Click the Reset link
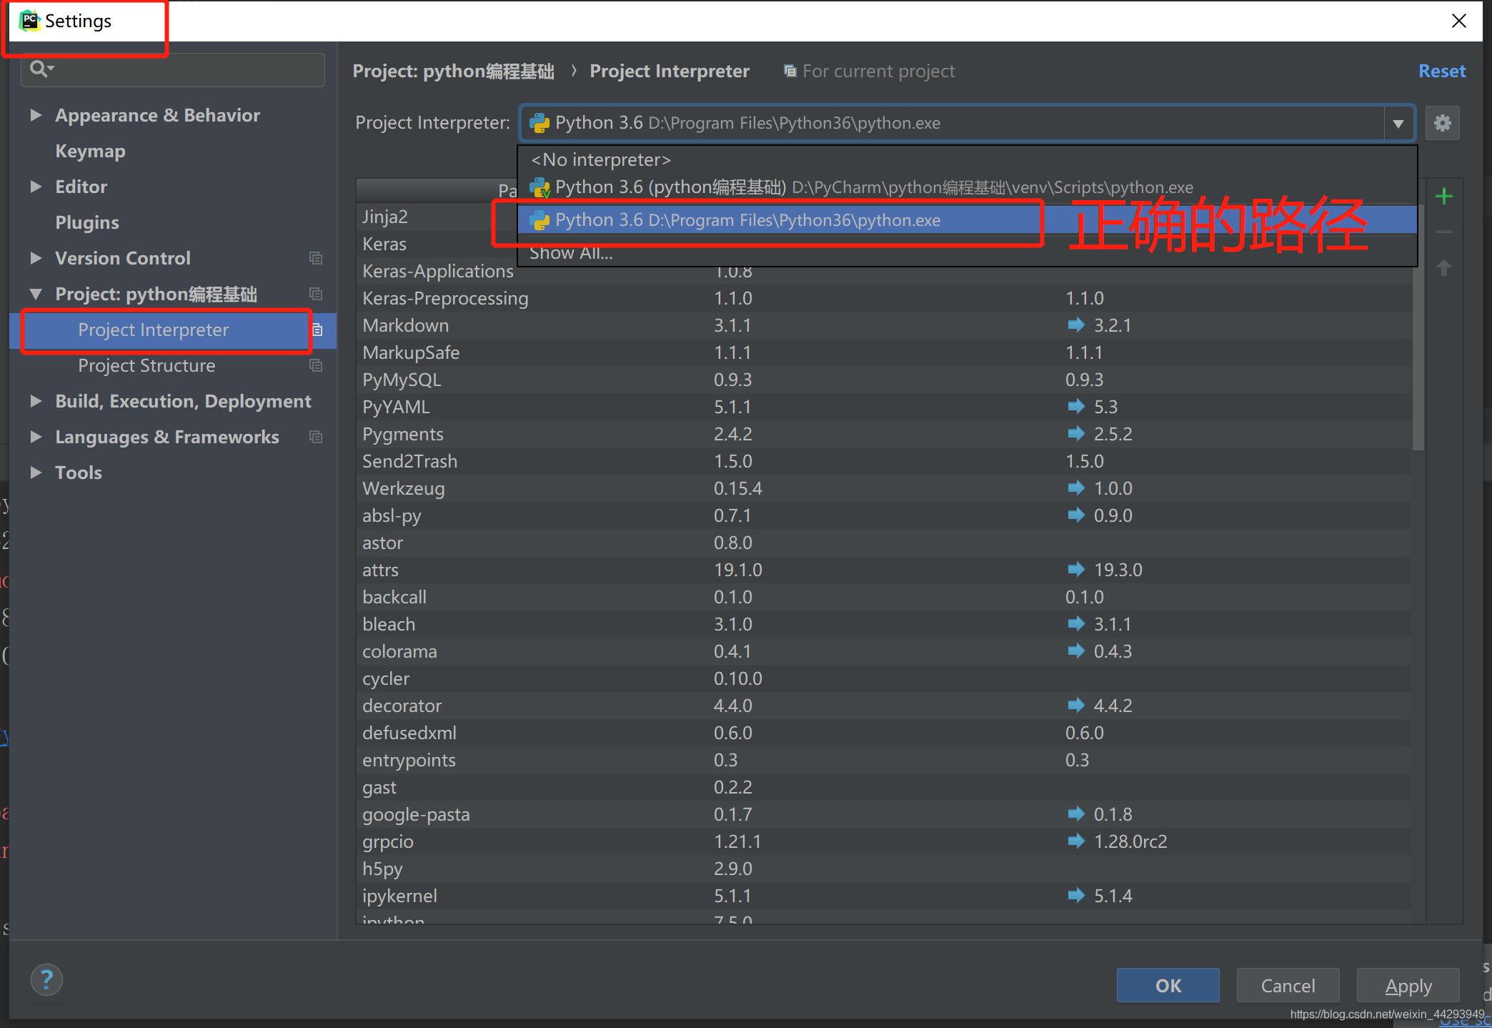Image resolution: width=1492 pixels, height=1028 pixels. [x=1442, y=71]
